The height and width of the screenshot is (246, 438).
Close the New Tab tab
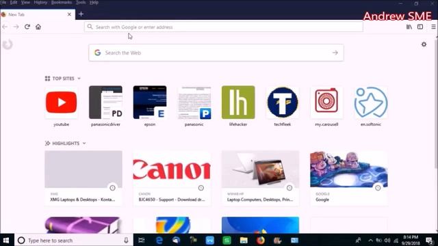point(69,14)
